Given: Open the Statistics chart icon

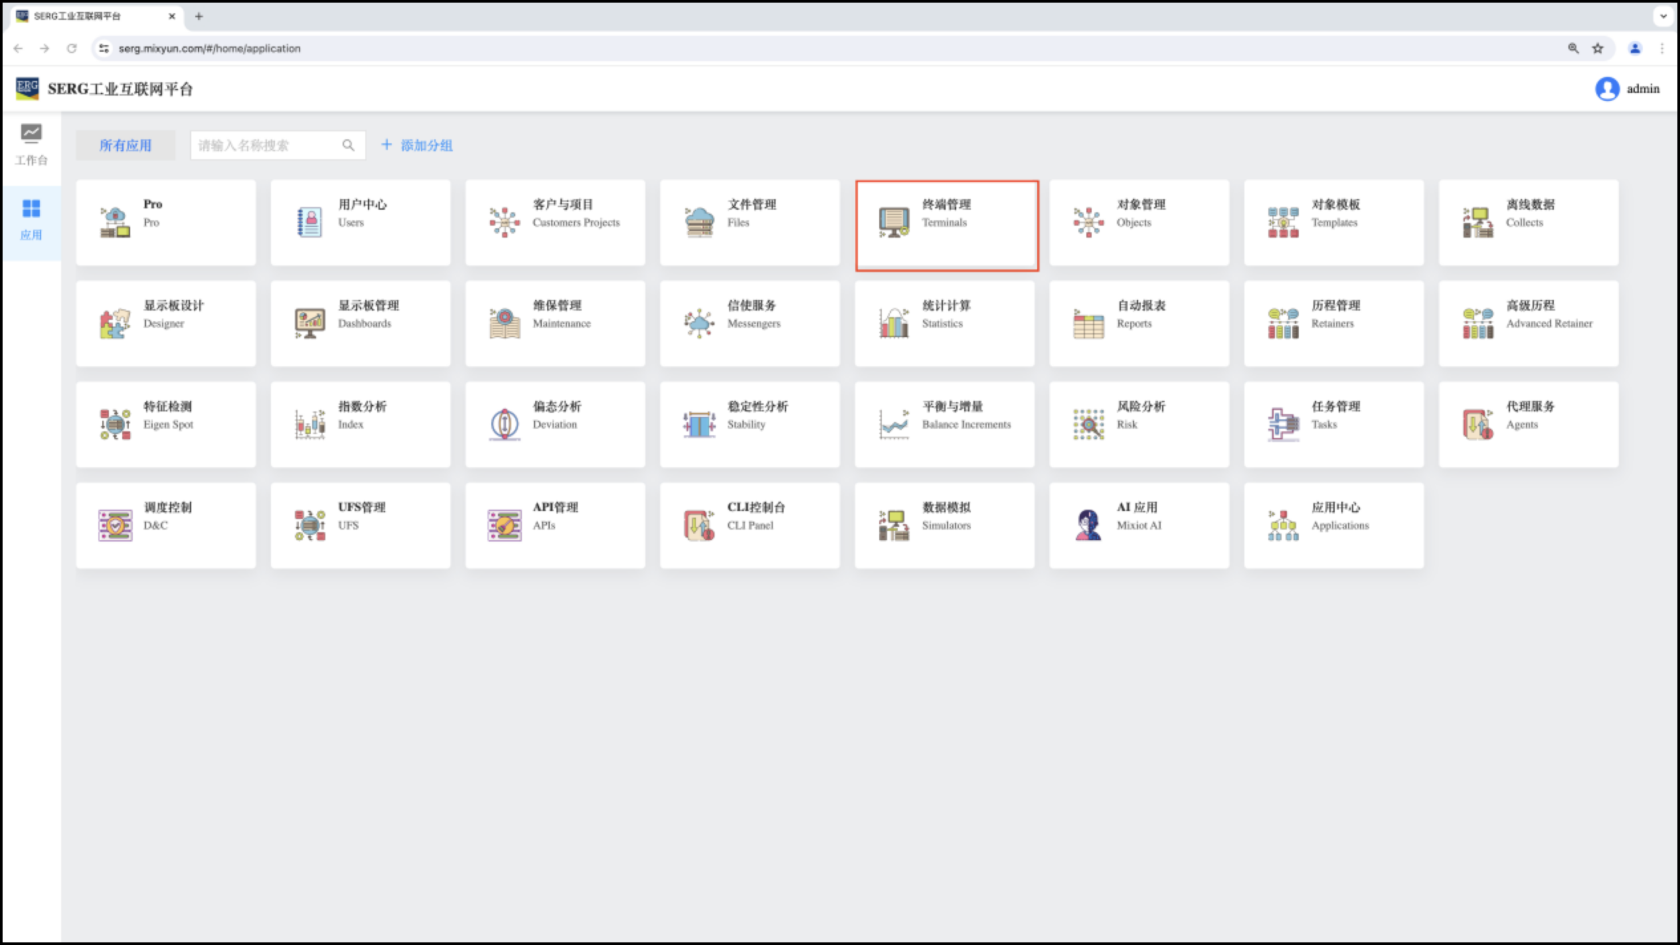Looking at the screenshot, I should coord(894,323).
